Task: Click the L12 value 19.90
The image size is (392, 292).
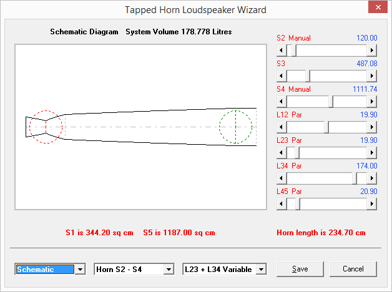Action: (368, 115)
